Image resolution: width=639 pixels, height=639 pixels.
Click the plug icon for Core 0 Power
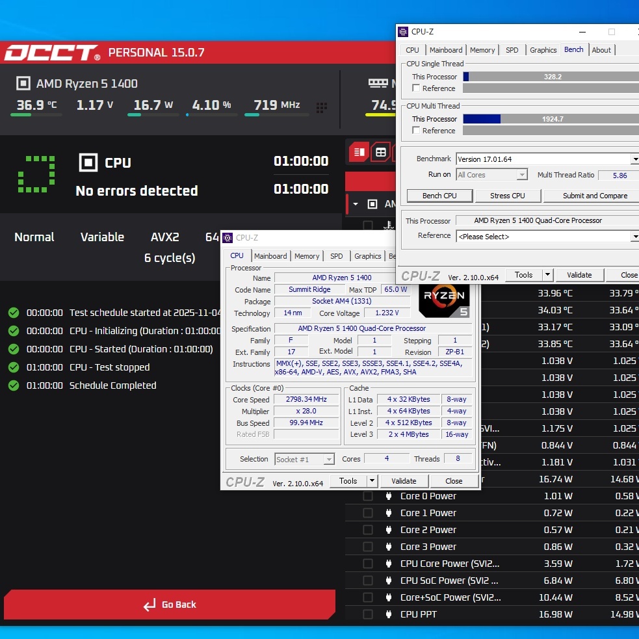(388, 496)
